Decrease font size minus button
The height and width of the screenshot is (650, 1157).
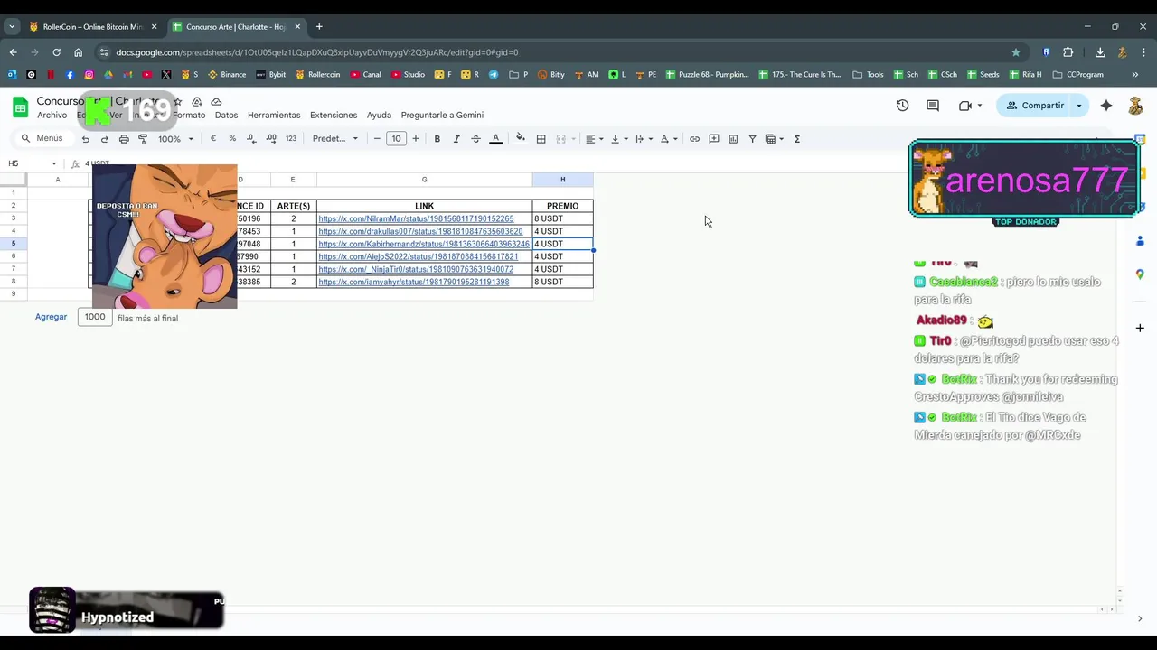pos(377,139)
